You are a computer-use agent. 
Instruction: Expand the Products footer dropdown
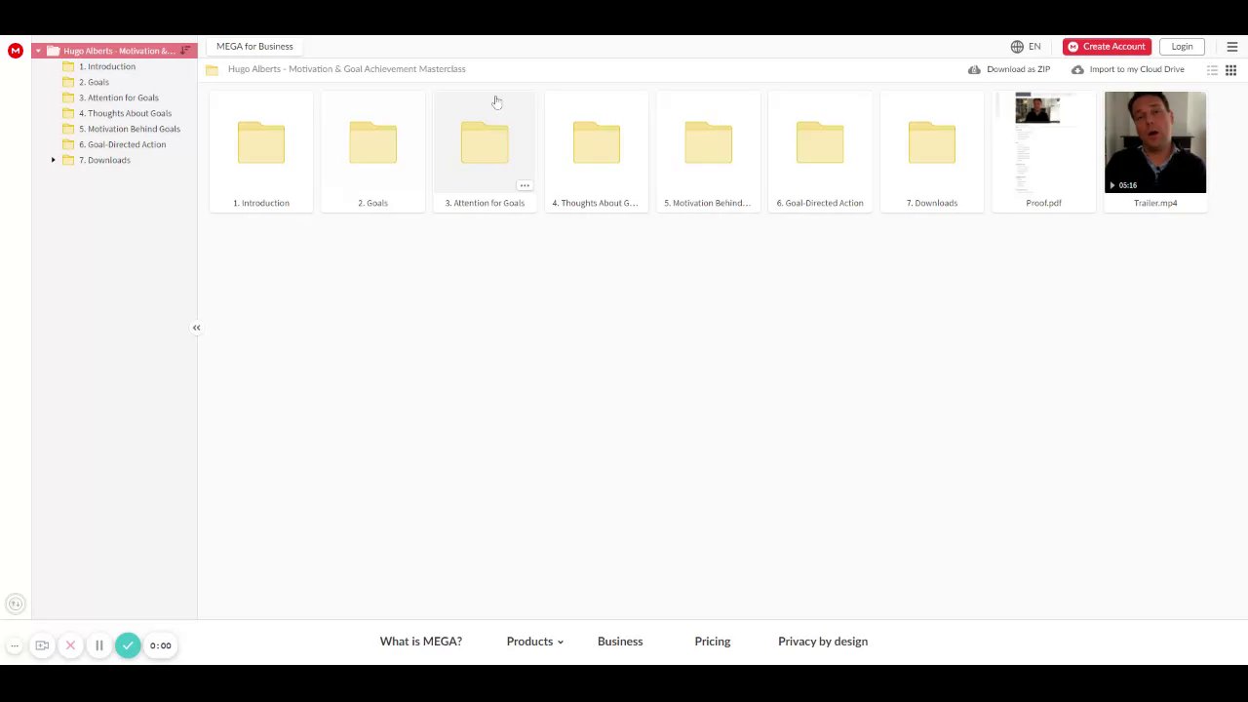click(x=534, y=642)
